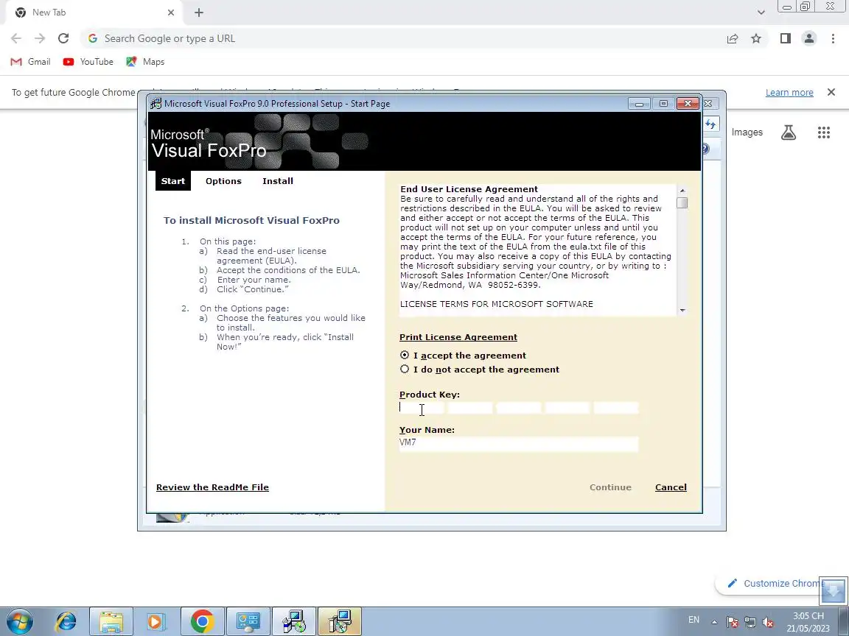Open Windows Media Player on taskbar

[156, 621]
